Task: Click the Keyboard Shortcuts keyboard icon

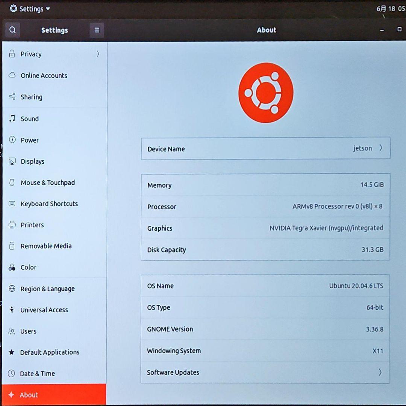Action: 12,204
